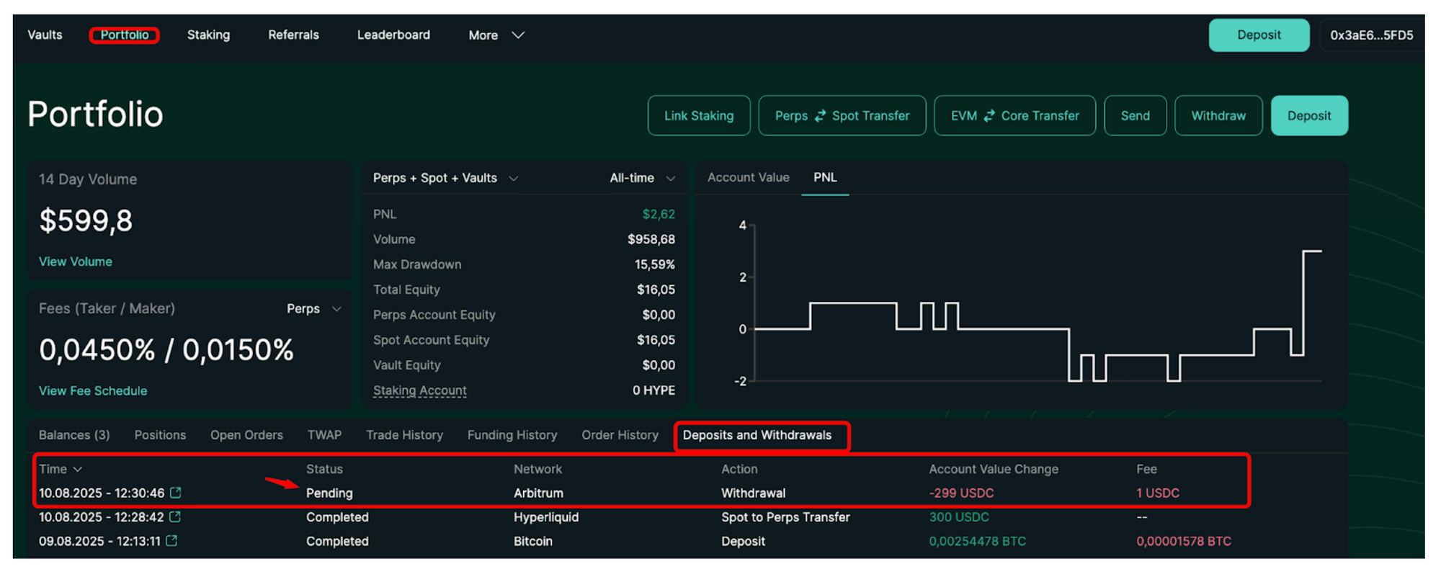Select the Trade History tab
This screenshot has height=577, width=1441.
click(x=404, y=435)
